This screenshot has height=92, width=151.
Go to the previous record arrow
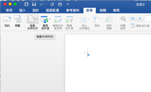140,18
